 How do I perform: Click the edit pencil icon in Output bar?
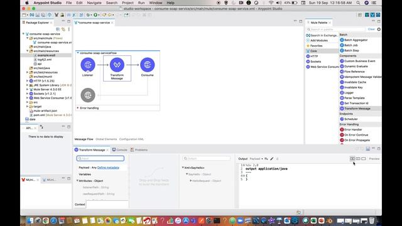click(272, 159)
